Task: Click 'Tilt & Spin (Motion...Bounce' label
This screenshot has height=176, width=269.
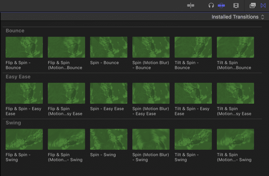Action: (234, 65)
